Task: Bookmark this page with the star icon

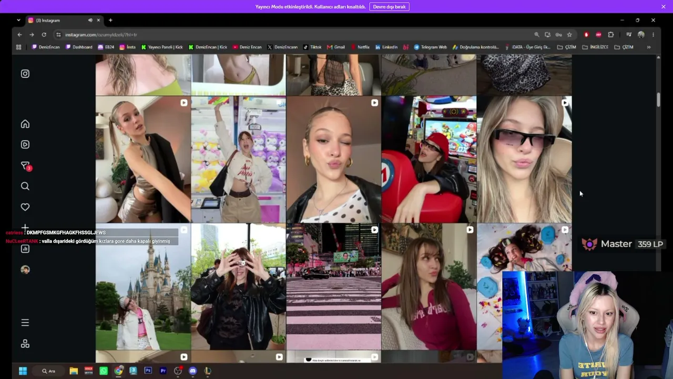Action: pyautogui.click(x=569, y=35)
